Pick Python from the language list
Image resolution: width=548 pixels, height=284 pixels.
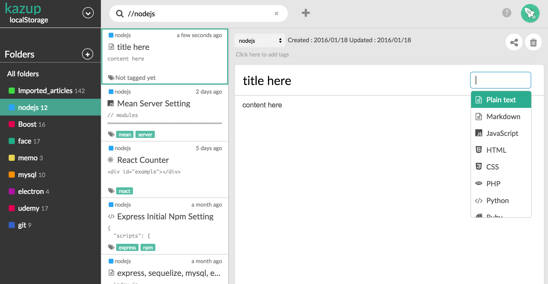[x=497, y=201]
